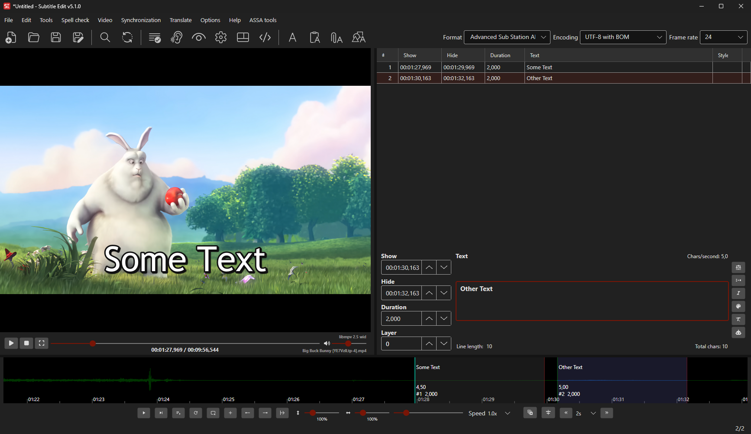Open the ASSA tools menu
The height and width of the screenshot is (434, 751).
coord(263,20)
